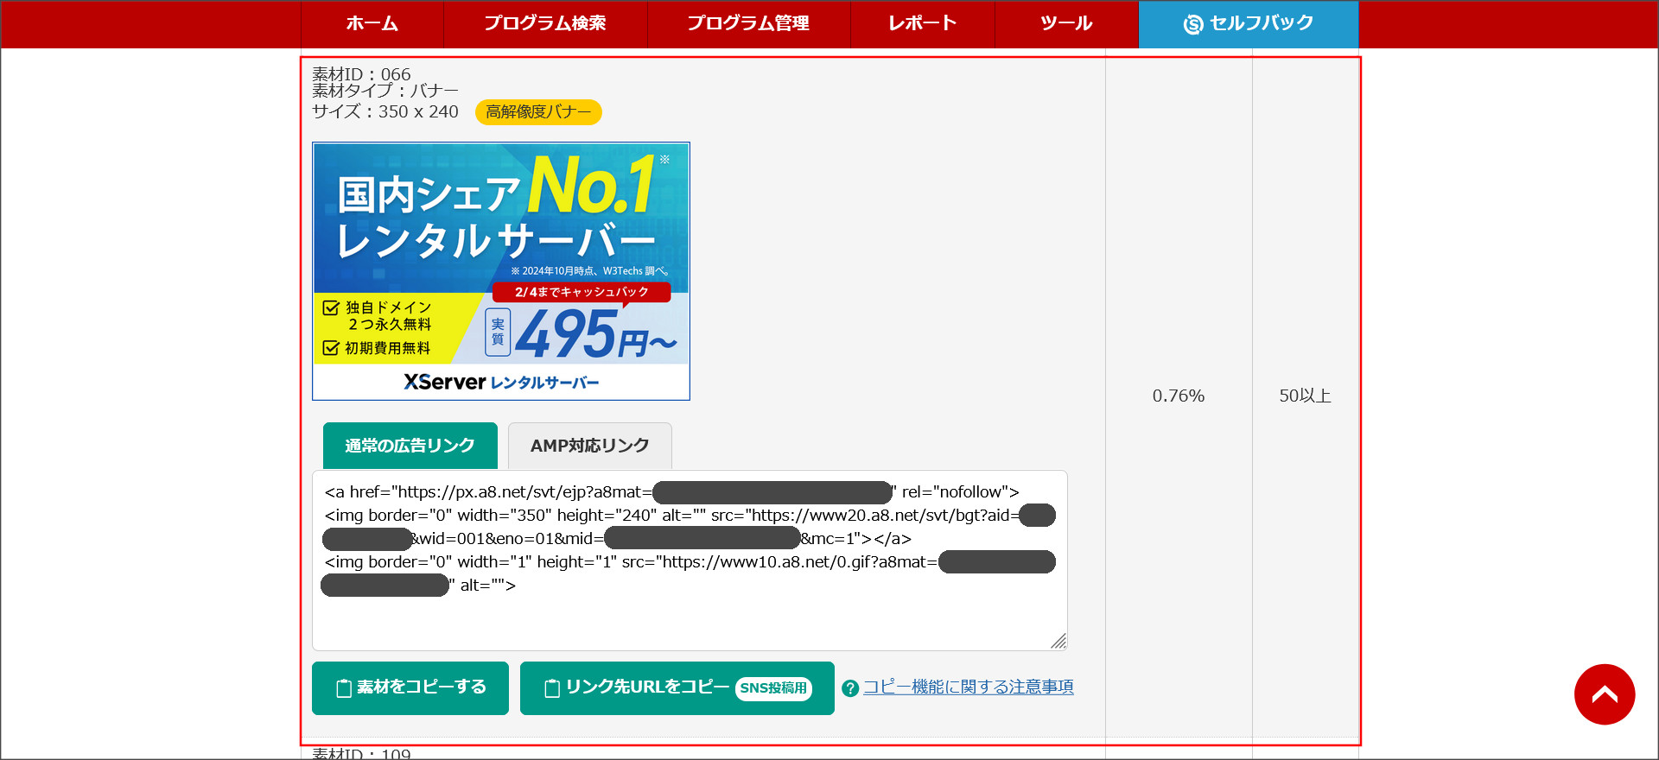The width and height of the screenshot is (1659, 760).
Task: Open the ホーム menu item
Action: pyautogui.click(x=372, y=24)
